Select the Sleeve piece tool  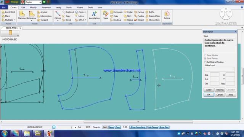click(128, 20)
